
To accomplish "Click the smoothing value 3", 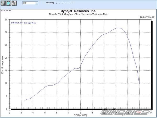I will pos(72,3).
